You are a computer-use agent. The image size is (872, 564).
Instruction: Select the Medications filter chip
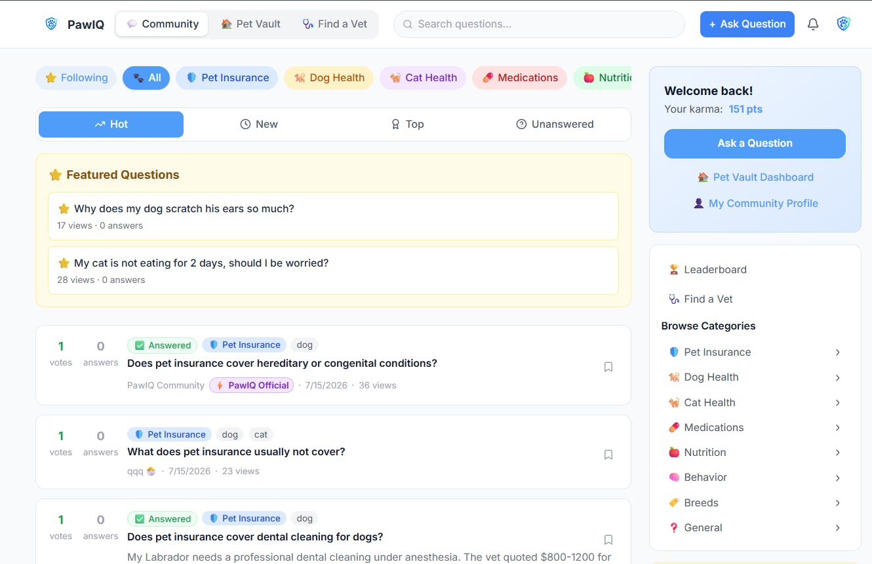pyautogui.click(x=519, y=78)
